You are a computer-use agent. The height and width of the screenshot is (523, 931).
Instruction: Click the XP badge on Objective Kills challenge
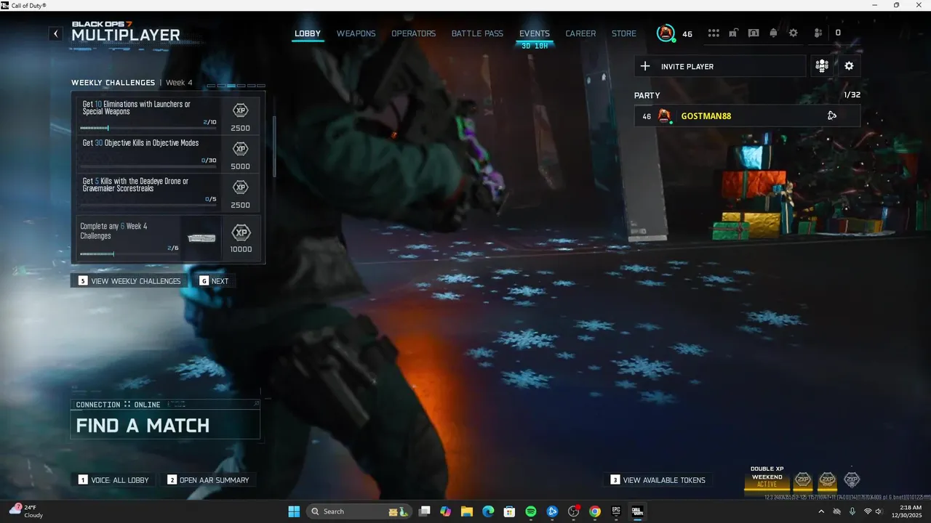point(240,149)
